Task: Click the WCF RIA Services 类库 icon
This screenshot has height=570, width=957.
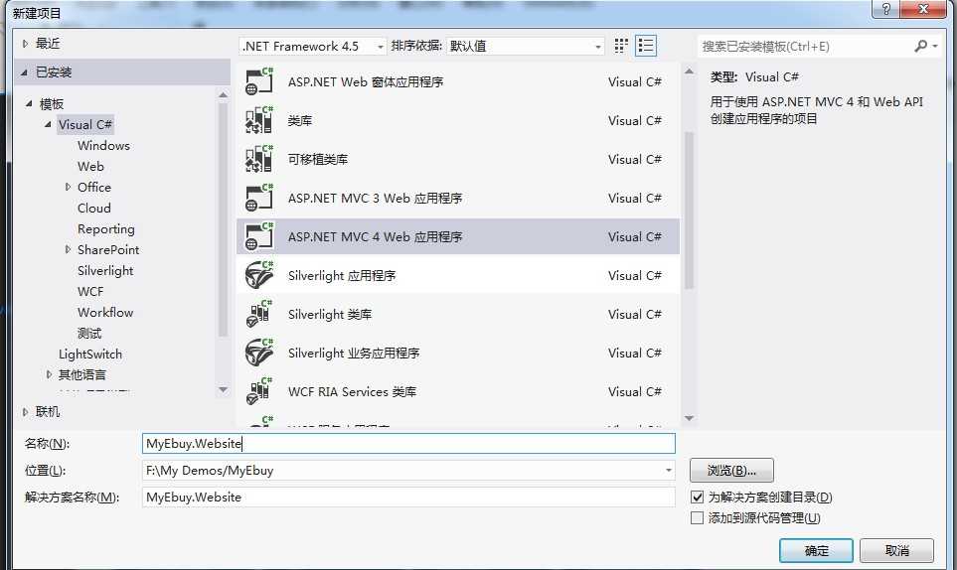Action: [x=258, y=391]
